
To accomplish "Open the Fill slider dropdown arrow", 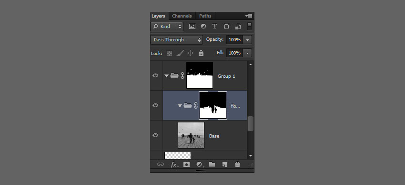I will 248,53.
